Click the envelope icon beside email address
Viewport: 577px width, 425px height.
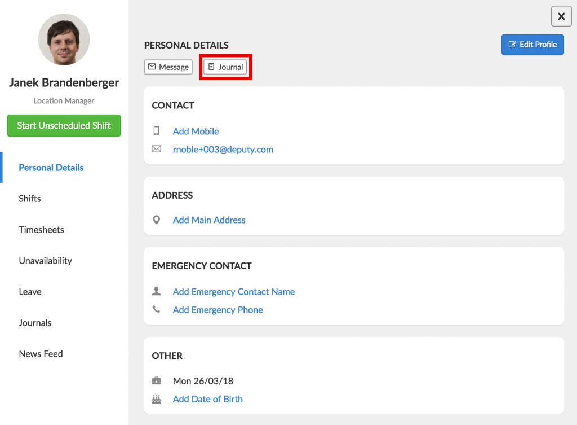pos(157,150)
